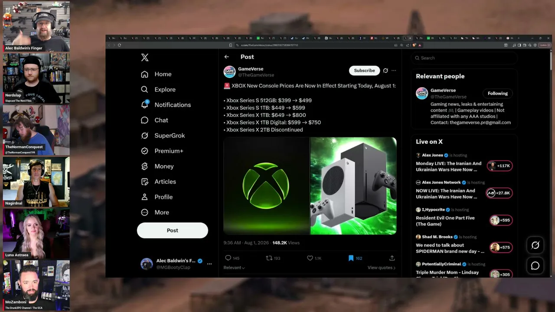Click MoZamboni webcam feed

point(36,286)
